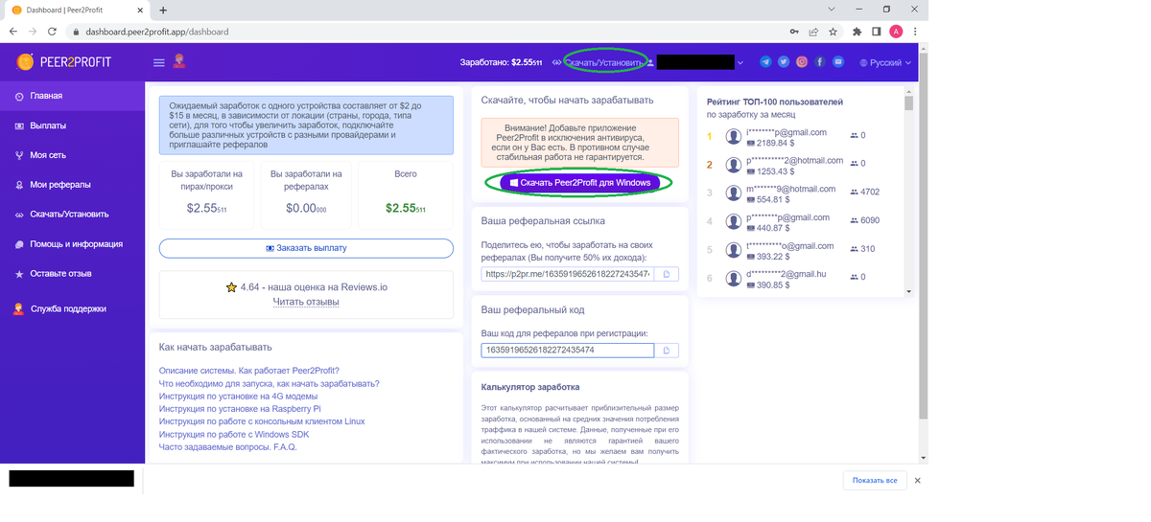Expand the Русский language dropdown
1151x522 pixels.
click(884, 62)
